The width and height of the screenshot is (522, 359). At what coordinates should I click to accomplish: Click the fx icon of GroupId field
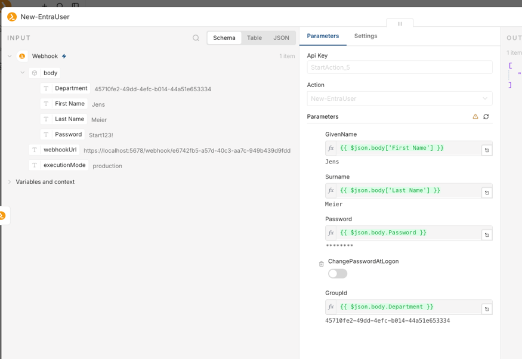pyautogui.click(x=331, y=307)
